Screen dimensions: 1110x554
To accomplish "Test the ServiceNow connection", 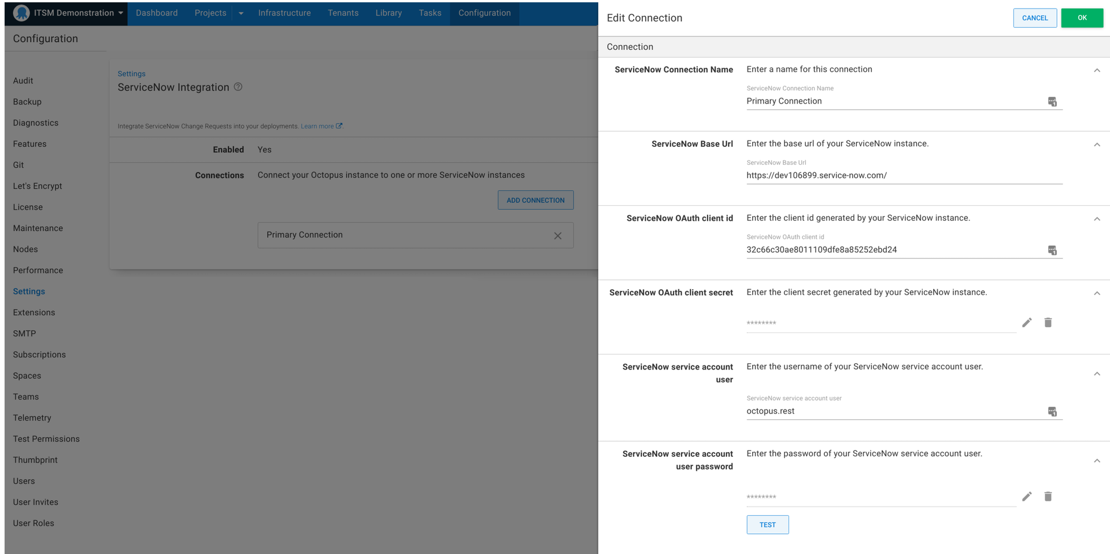I will point(767,525).
